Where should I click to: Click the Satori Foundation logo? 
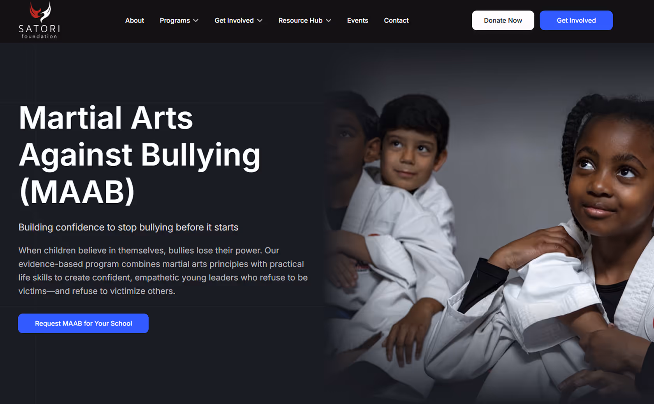(39, 20)
